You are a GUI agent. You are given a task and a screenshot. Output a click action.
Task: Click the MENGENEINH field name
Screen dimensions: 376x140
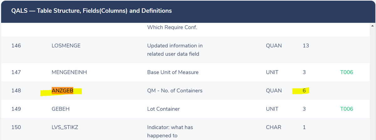(69, 72)
